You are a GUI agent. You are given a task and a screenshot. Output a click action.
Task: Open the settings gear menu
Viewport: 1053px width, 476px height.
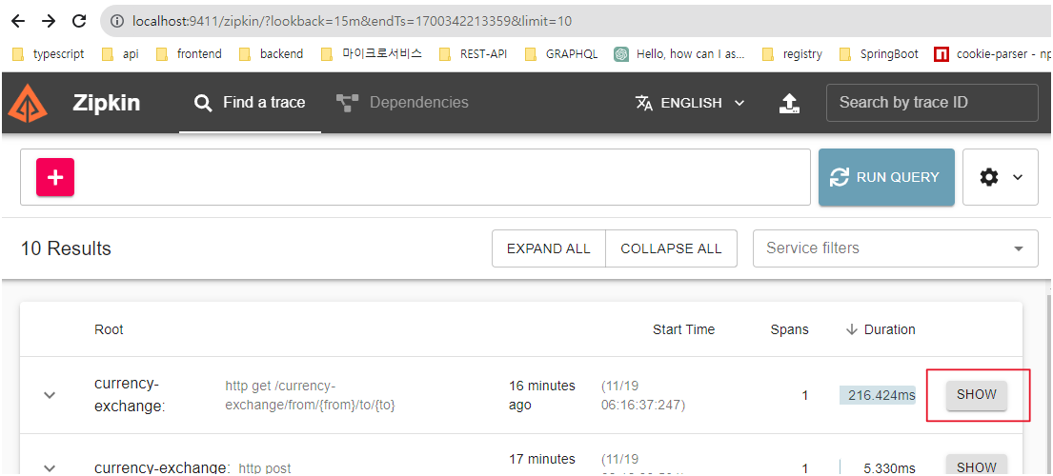[x=988, y=177]
